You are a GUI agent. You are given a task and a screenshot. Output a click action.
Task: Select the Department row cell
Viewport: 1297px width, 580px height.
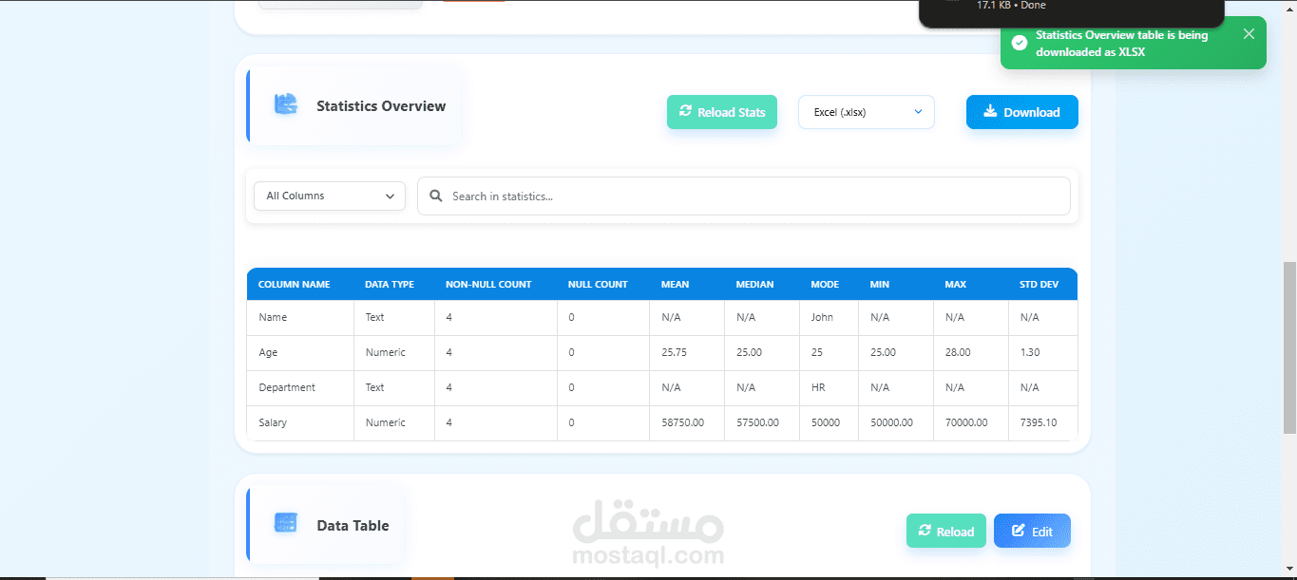coord(300,387)
